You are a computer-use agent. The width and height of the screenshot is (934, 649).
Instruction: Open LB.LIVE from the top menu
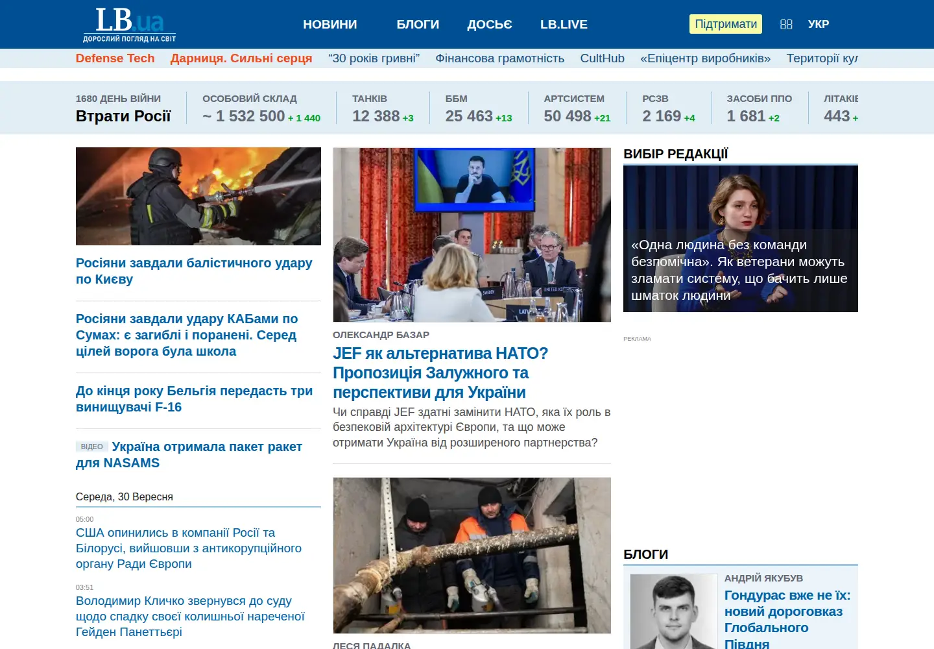(564, 24)
